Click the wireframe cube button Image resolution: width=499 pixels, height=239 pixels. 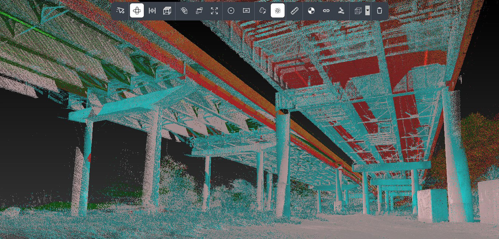[358, 10]
